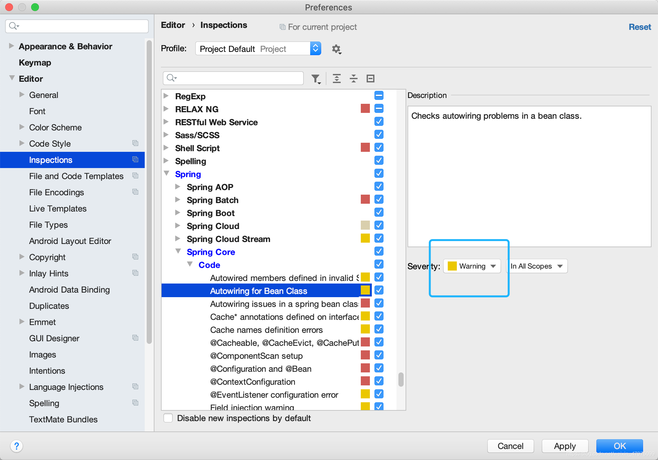Uncheck the @ComponentScan setup checkbox
Screen dimensions: 658x460
[x=379, y=355]
